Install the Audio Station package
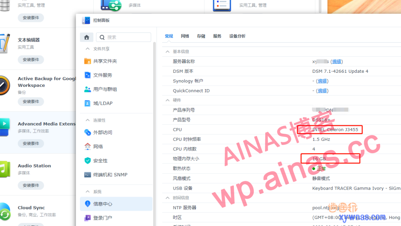Image resolution: width=401 pixels, height=226 pixels. click(x=31, y=185)
